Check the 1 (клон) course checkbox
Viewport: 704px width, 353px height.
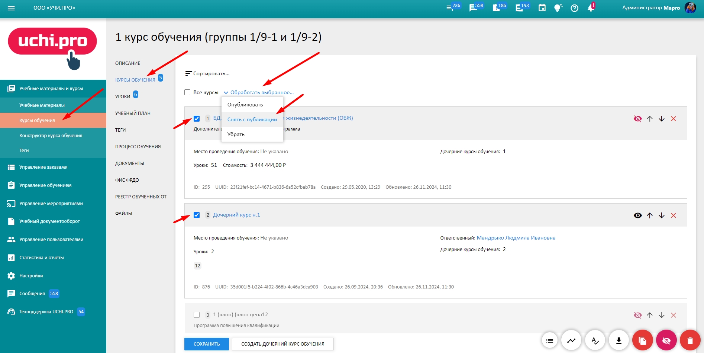tap(197, 315)
